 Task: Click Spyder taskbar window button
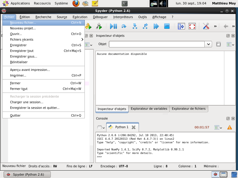point(27,174)
